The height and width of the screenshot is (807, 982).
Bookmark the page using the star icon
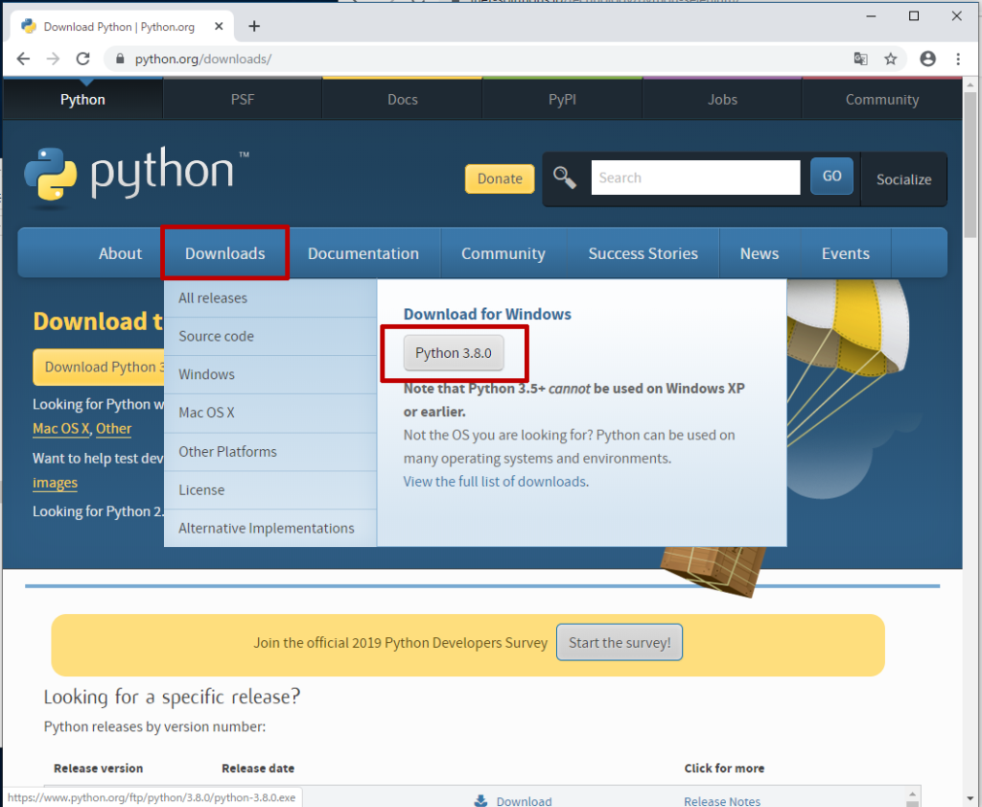[892, 59]
